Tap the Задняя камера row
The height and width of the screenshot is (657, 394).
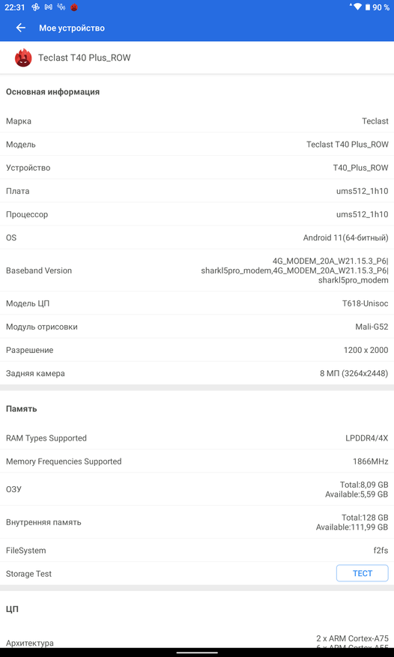tap(197, 373)
